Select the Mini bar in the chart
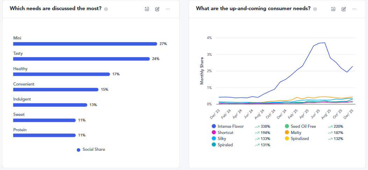 [x=85, y=44]
